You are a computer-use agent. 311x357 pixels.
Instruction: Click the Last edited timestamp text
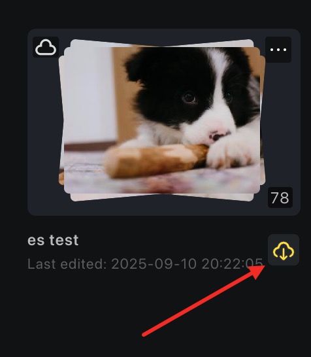click(145, 264)
